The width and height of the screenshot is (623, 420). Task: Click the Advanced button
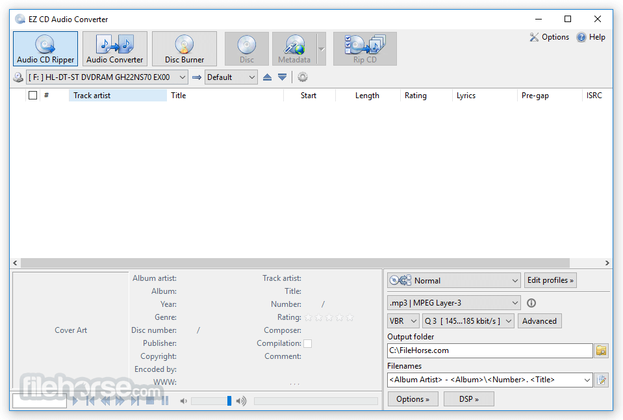540,321
